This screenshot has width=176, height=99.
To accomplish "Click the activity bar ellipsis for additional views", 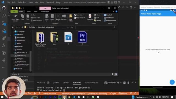I will tap(4, 67).
